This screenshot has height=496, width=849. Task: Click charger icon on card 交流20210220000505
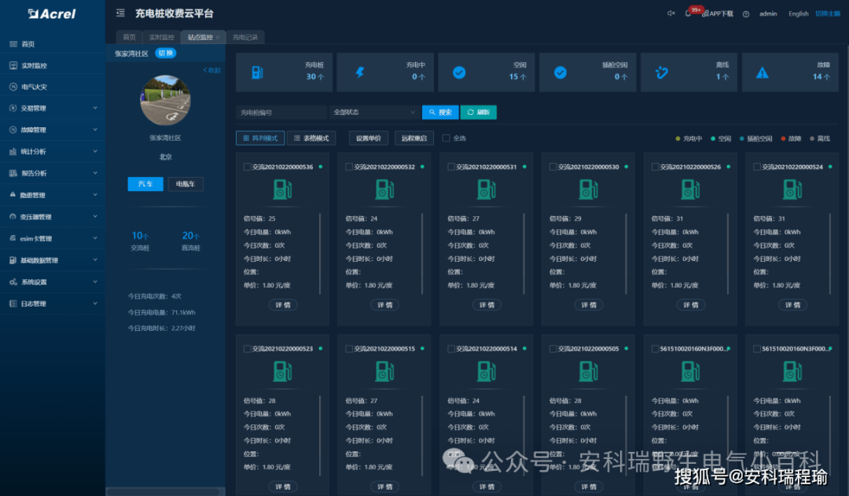tap(589, 372)
